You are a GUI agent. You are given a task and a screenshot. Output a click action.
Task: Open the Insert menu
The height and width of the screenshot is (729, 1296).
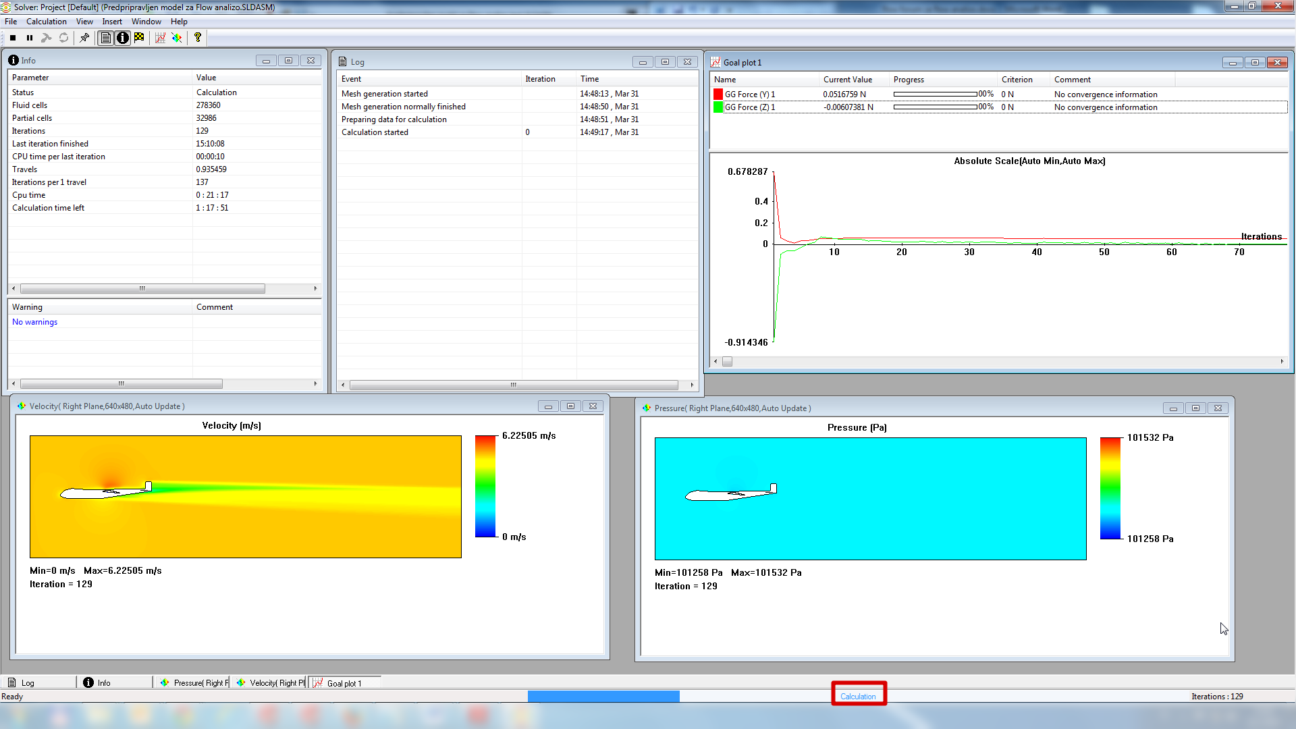(x=112, y=22)
